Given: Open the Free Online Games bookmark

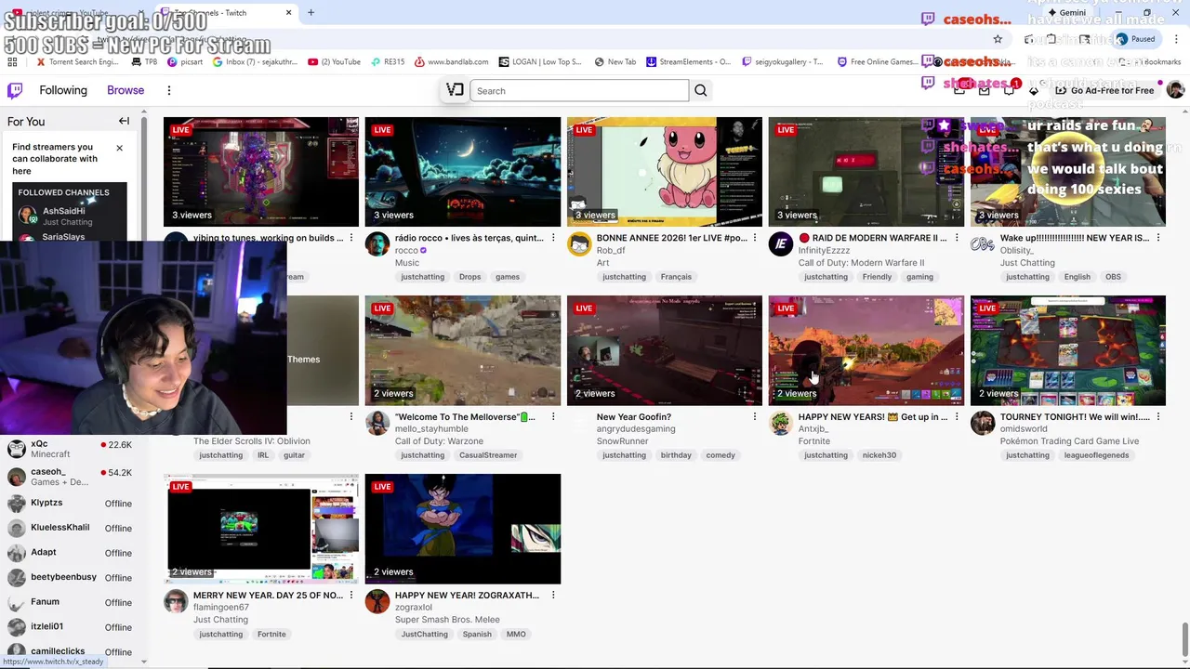Looking at the screenshot, I should point(877,62).
